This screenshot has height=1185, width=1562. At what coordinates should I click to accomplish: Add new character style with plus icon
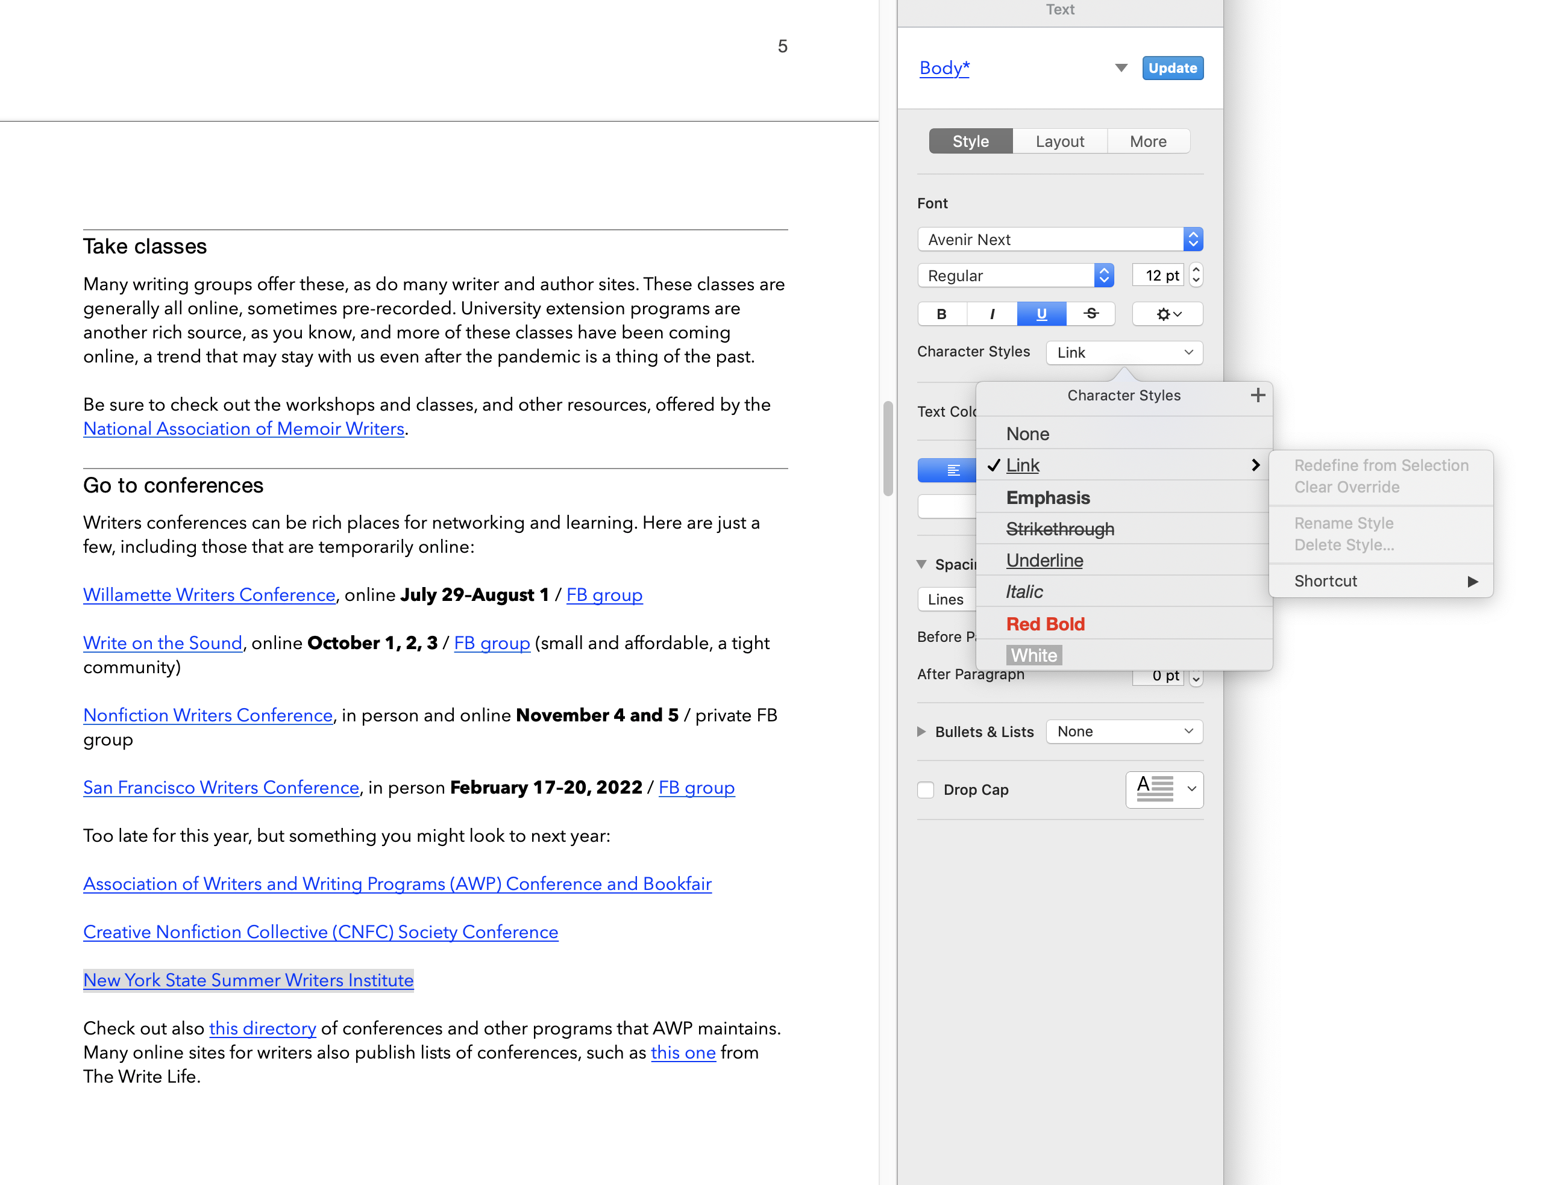click(1257, 395)
